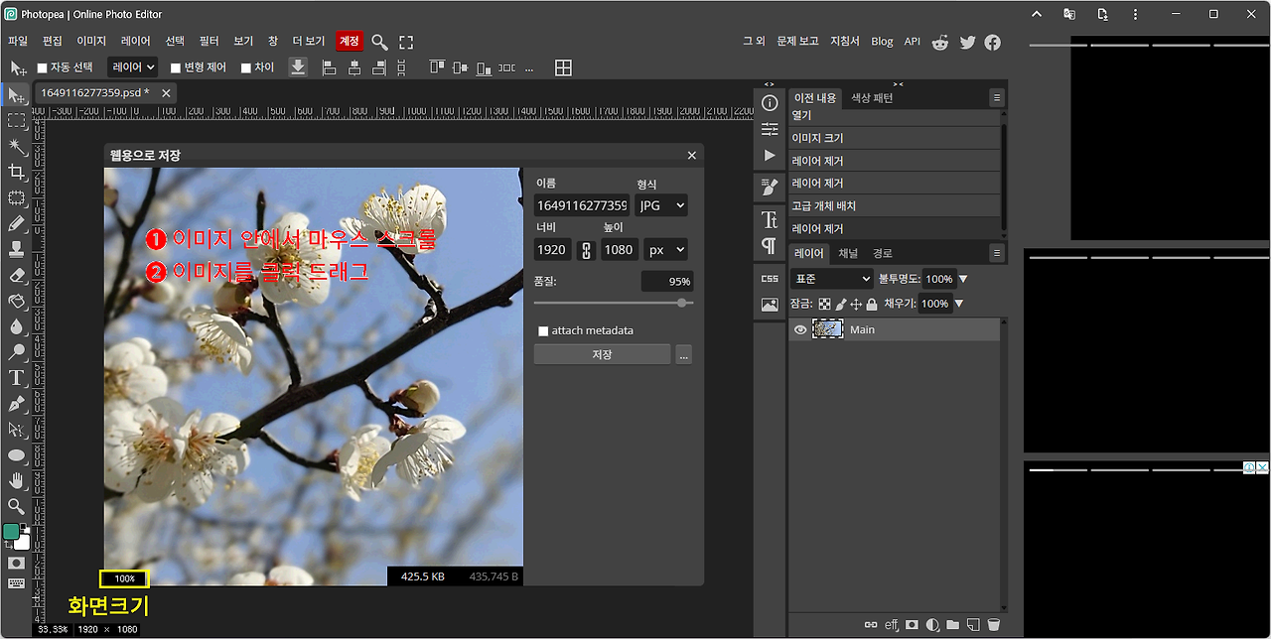Image resolution: width=1271 pixels, height=639 pixels.
Task: Click the download export icon in options bar
Action: (x=298, y=66)
